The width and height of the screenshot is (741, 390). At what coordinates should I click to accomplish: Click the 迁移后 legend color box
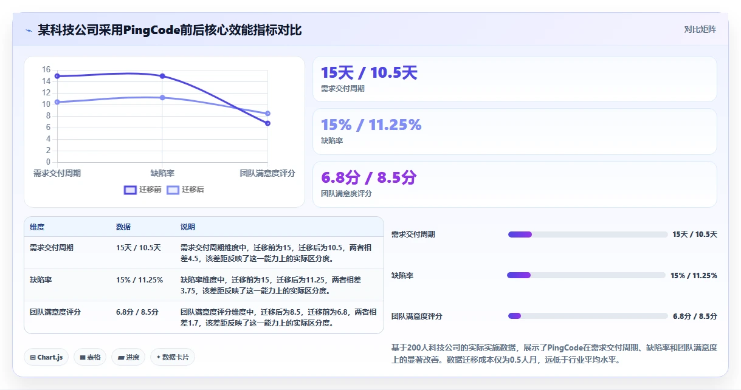(x=173, y=190)
